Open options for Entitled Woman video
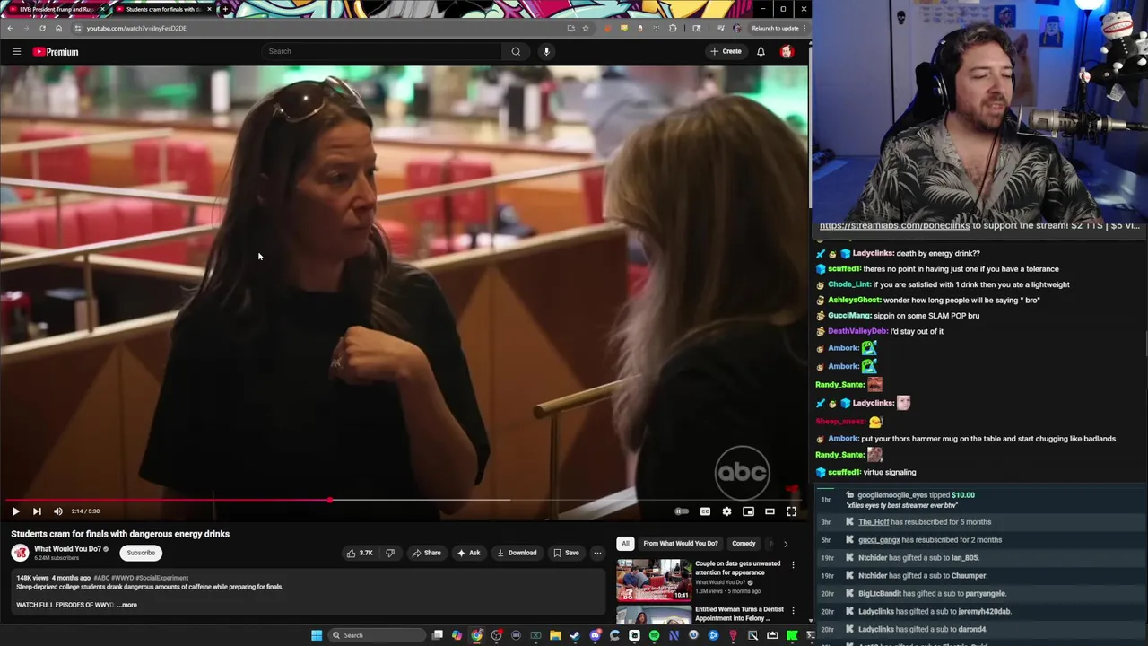The image size is (1148, 646). pyautogui.click(x=793, y=610)
